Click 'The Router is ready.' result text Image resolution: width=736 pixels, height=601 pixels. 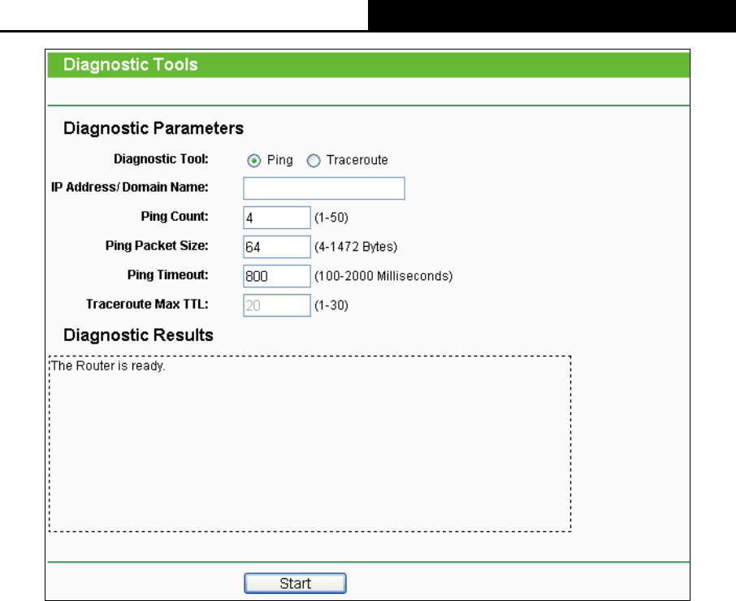108,366
